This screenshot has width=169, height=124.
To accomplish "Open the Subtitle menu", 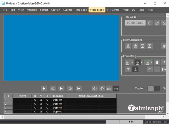I will pyautogui.click(x=68, y=10).
